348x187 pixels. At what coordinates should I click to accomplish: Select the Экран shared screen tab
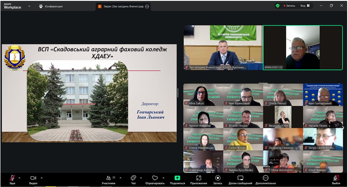(123, 6)
